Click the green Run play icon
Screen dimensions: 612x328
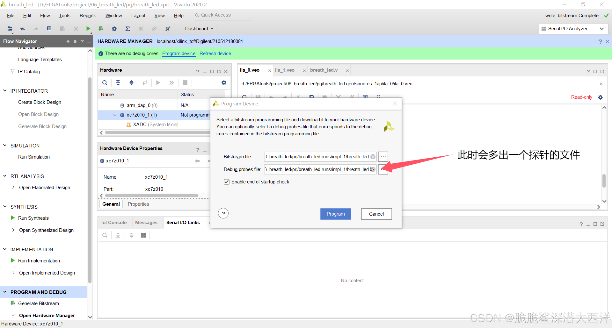(88, 29)
